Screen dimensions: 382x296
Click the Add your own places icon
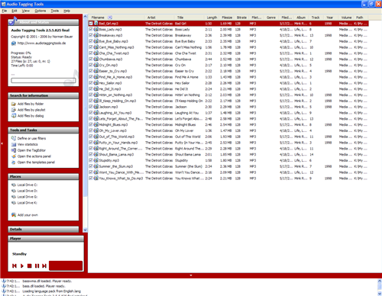[14, 215]
